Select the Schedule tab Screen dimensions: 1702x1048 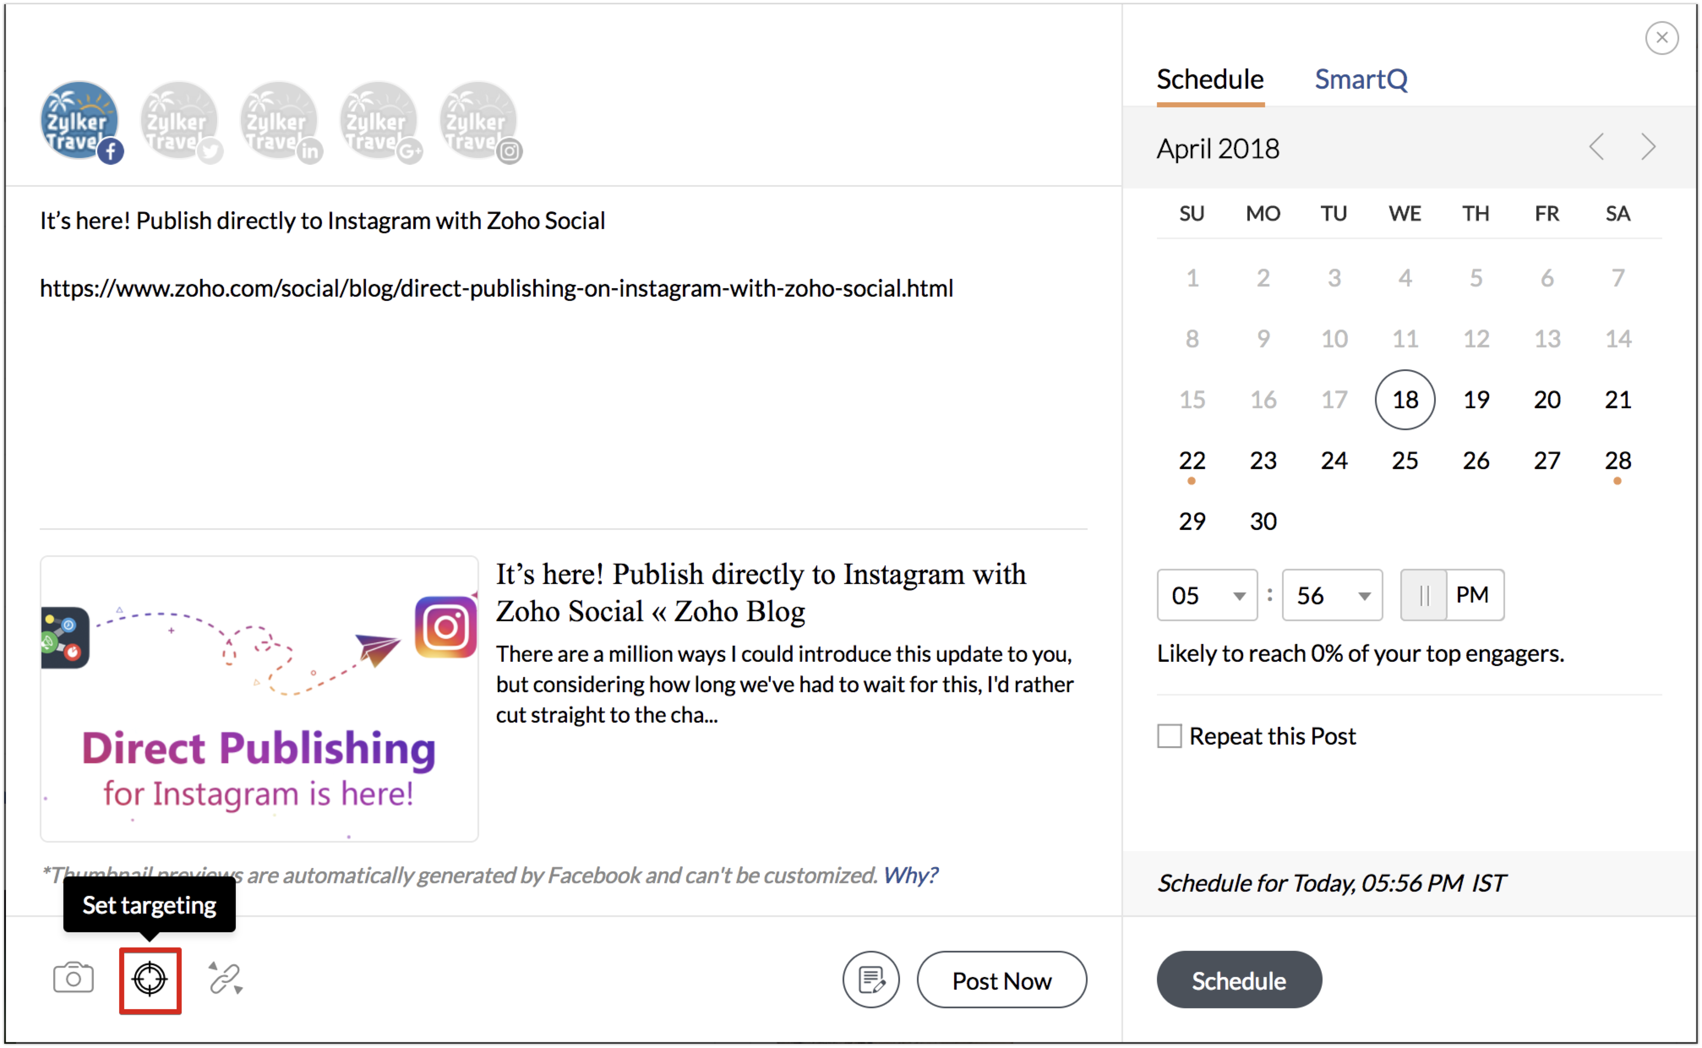[x=1210, y=80]
